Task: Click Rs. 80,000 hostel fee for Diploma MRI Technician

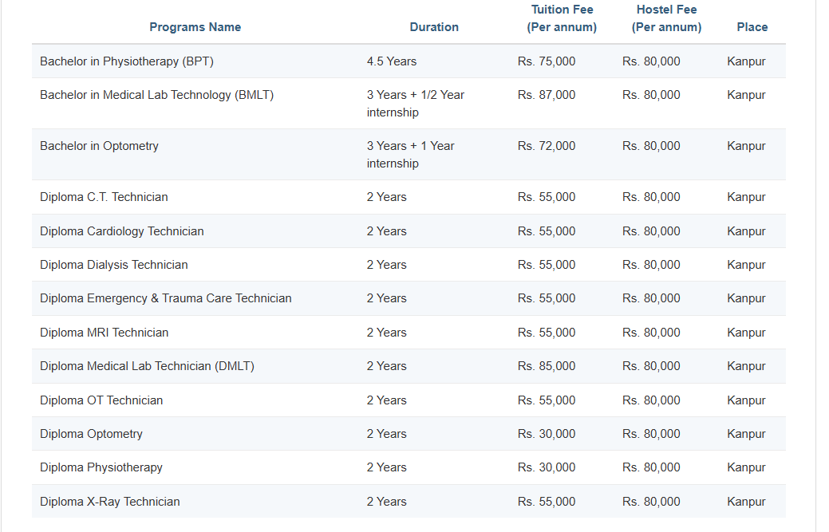Action: click(651, 333)
